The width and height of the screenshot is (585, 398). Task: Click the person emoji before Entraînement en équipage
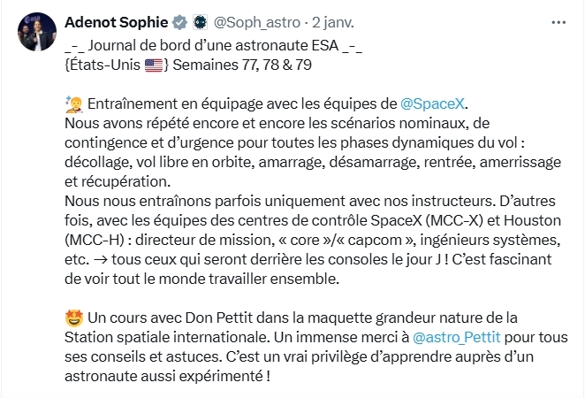coord(72,103)
